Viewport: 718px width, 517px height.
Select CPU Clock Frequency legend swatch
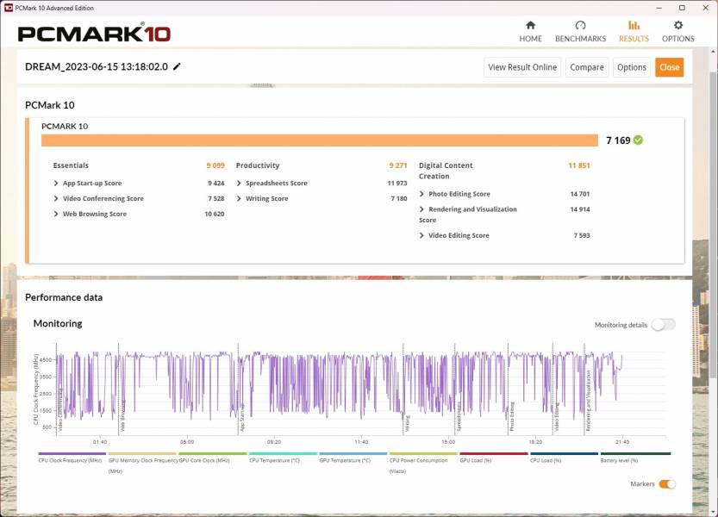(72, 454)
